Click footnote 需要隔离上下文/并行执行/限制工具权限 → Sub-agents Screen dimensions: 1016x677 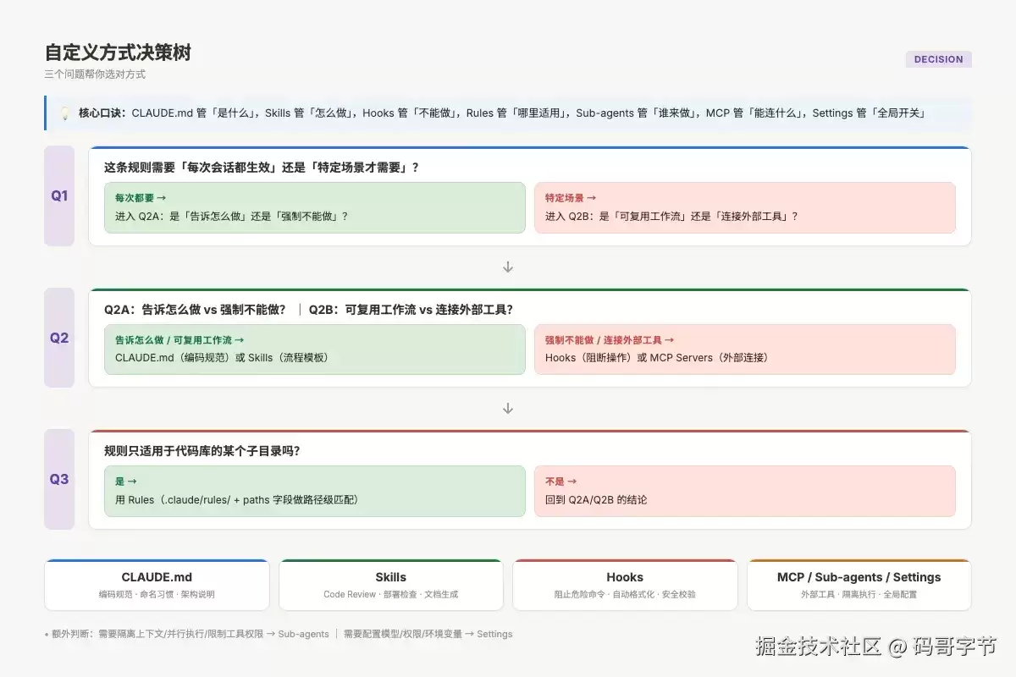point(213,634)
